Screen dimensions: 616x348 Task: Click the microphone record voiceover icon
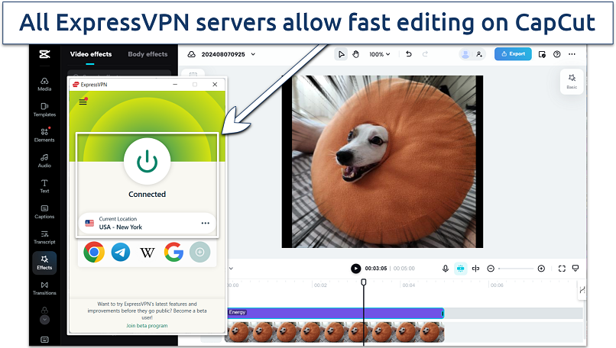445,269
